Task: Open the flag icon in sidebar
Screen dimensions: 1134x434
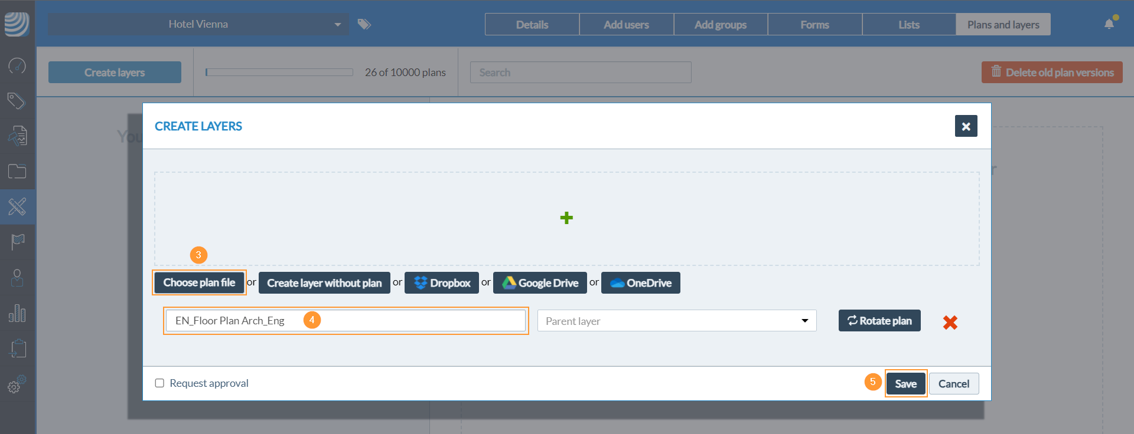Action: pyautogui.click(x=17, y=242)
